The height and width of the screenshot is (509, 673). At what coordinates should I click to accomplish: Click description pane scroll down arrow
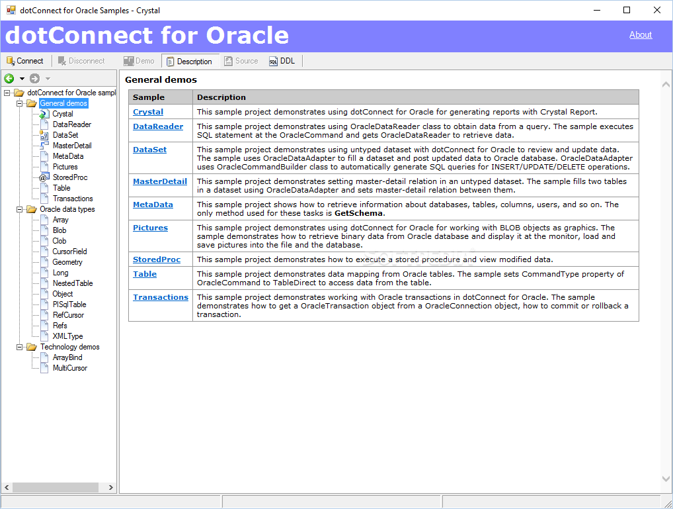pos(666,479)
